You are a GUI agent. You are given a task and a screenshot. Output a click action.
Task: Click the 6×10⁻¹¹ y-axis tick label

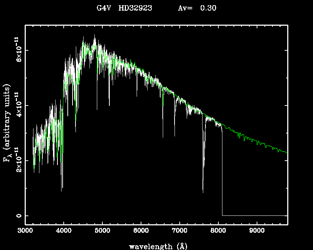(18, 50)
